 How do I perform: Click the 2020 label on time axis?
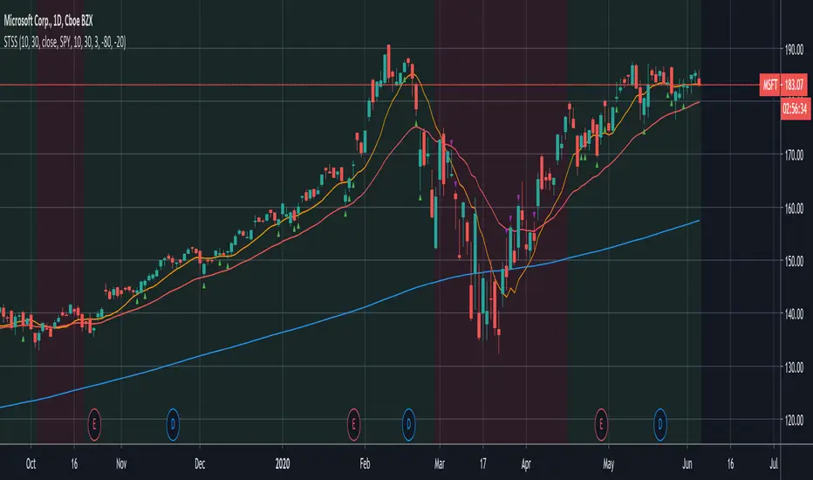pyautogui.click(x=283, y=463)
